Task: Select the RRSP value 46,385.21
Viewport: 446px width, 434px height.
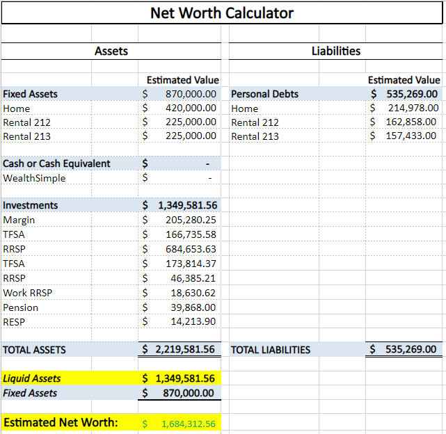Action: point(180,278)
